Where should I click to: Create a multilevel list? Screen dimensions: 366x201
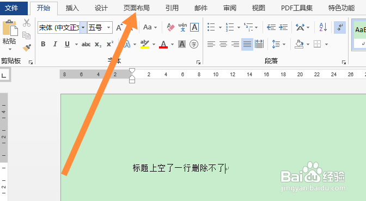[x=248, y=27]
